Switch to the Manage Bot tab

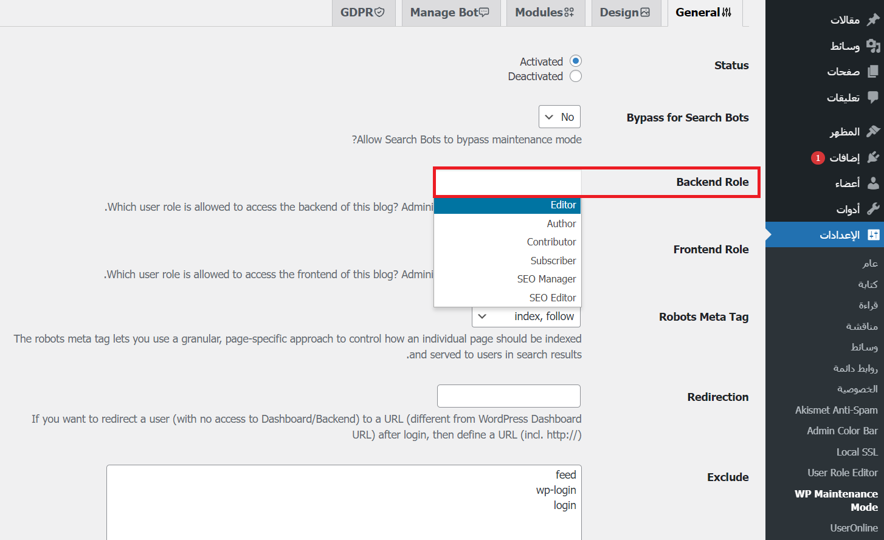tap(449, 13)
